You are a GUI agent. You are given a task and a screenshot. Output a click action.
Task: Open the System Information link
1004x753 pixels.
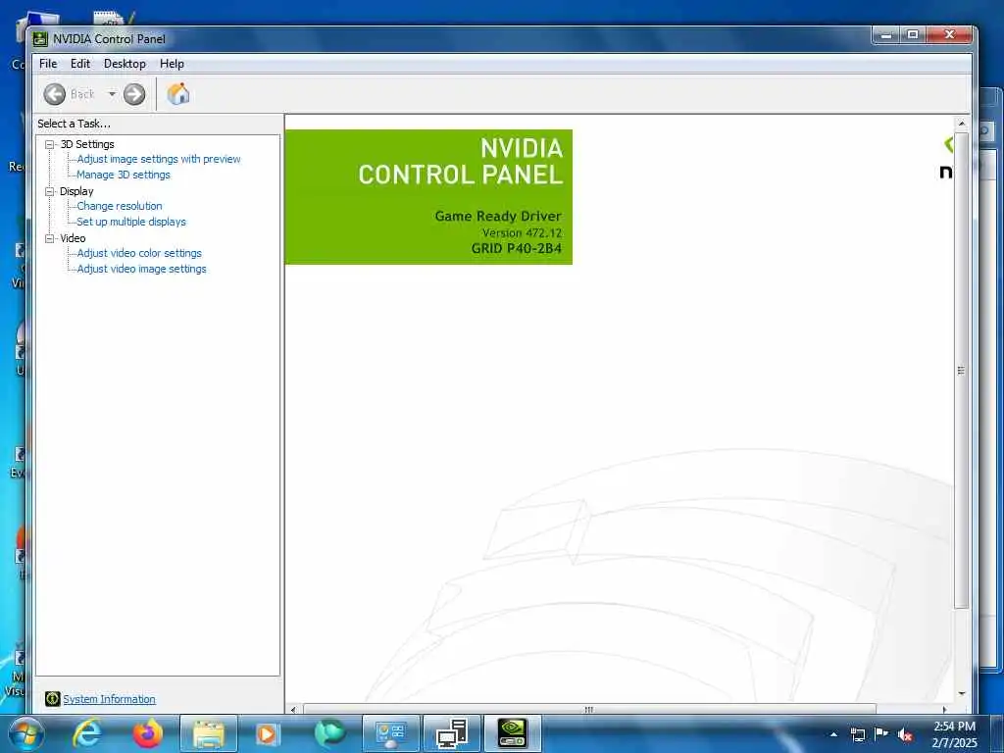point(109,699)
